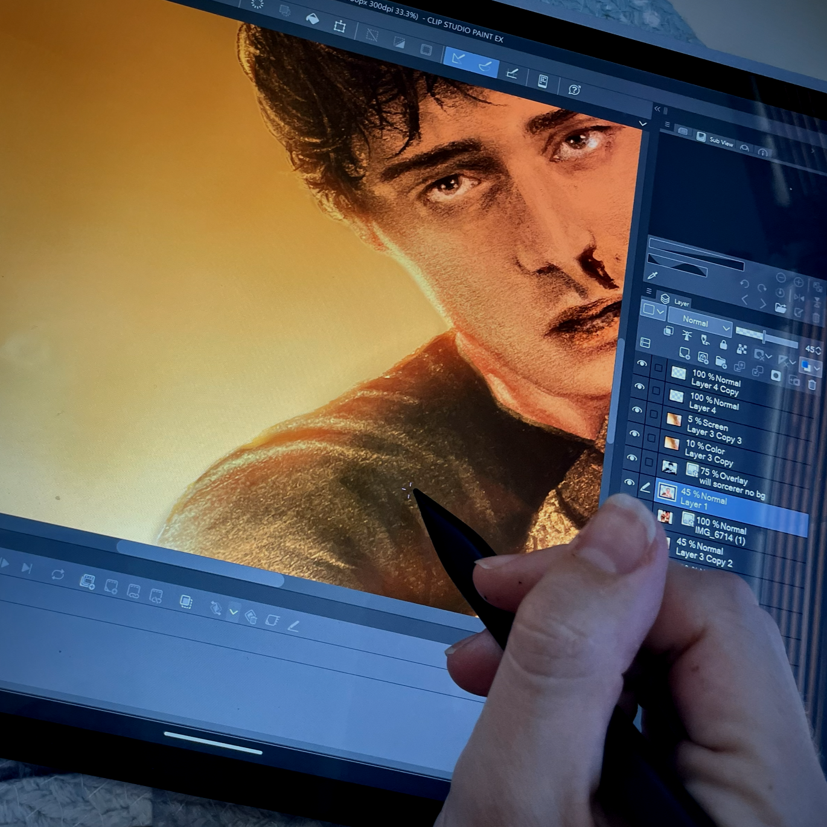Collapse the right palette dock with double chevron

[657, 109]
